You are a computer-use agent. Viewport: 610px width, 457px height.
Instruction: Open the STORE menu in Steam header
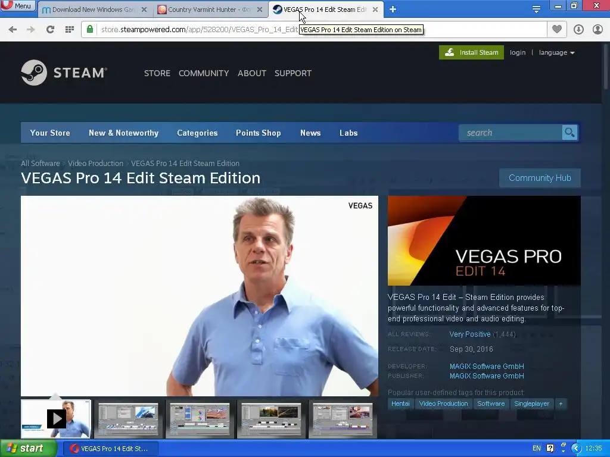157,73
